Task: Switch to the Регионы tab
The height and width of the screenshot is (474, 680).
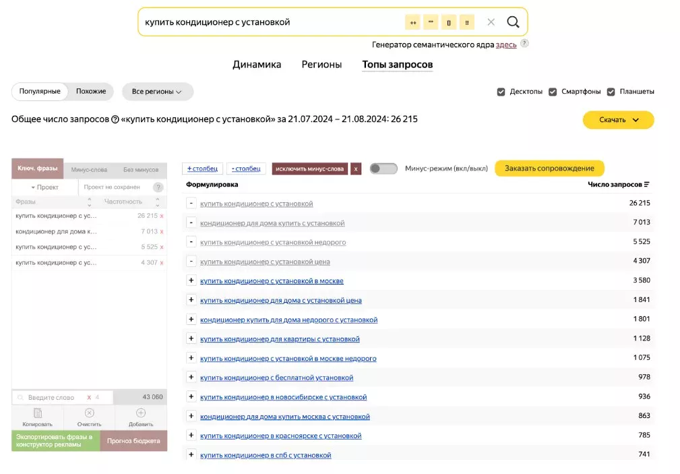Action: 321,65
